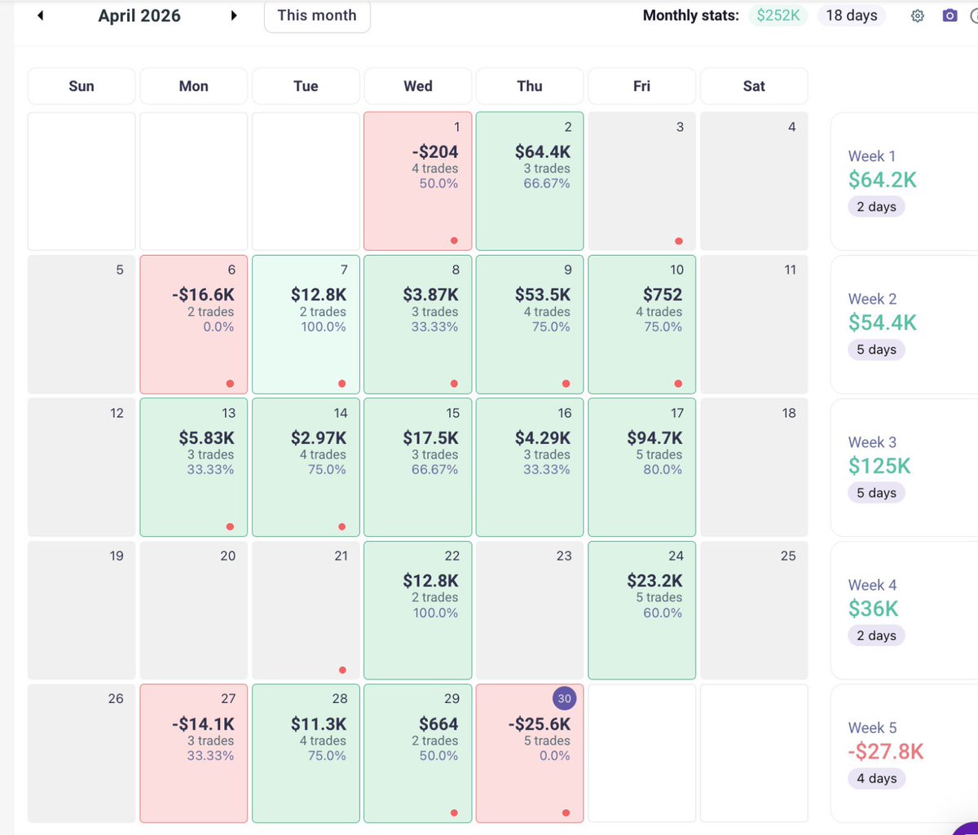Go to next month arrow

coord(234,15)
